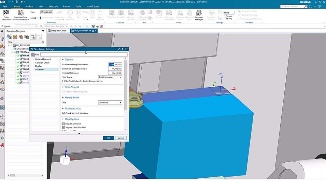Collapse the Machine Limits section
326x182 pixels.
63,109
